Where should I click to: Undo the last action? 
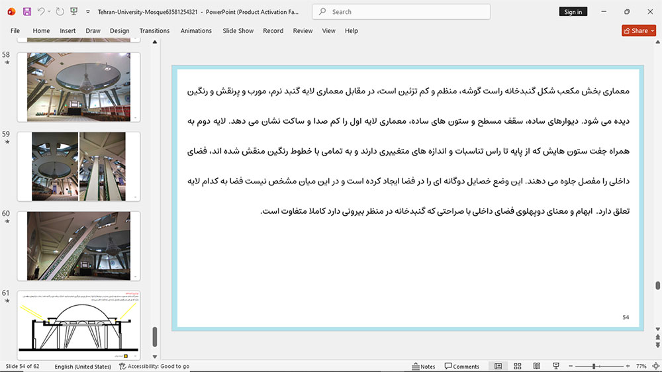pyautogui.click(x=41, y=12)
